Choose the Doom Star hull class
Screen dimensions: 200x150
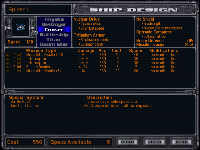click(x=54, y=44)
